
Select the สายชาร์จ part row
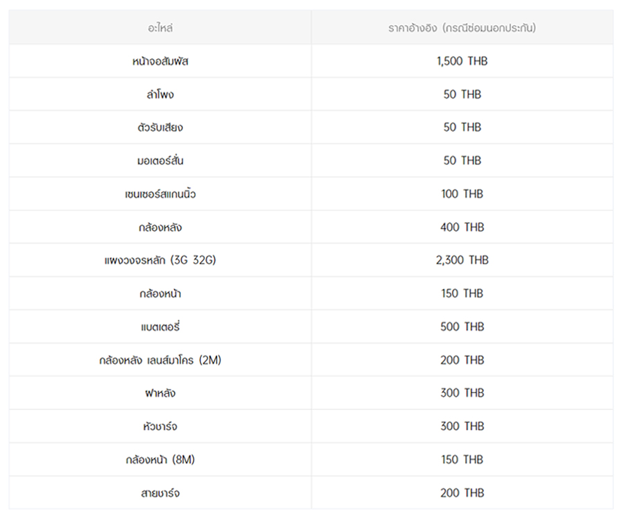[160, 493]
